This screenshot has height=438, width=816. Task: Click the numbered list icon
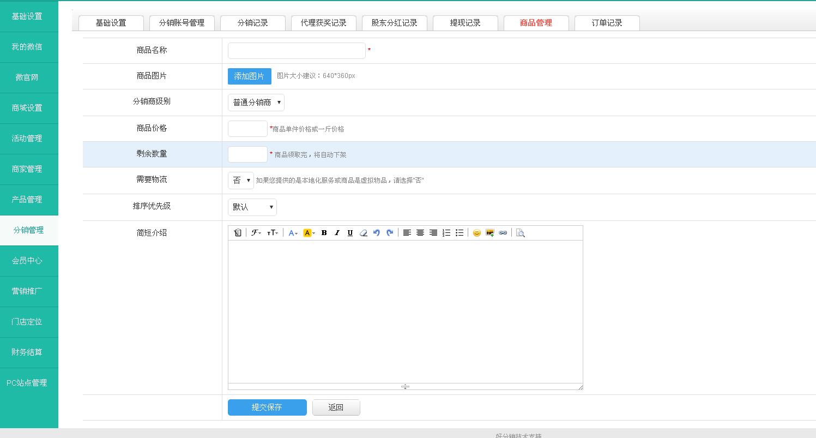pyautogui.click(x=446, y=233)
